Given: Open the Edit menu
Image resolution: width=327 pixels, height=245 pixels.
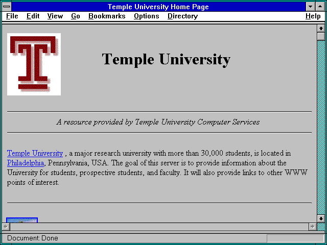Looking at the screenshot, I should (x=33, y=16).
